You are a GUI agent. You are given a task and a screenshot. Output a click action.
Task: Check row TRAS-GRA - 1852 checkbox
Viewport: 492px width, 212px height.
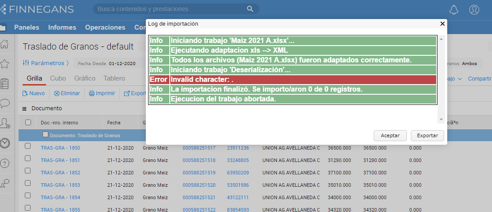[27, 171]
